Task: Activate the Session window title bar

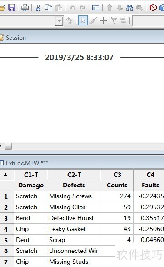Action: pyautogui.click(x=82, y=37)
